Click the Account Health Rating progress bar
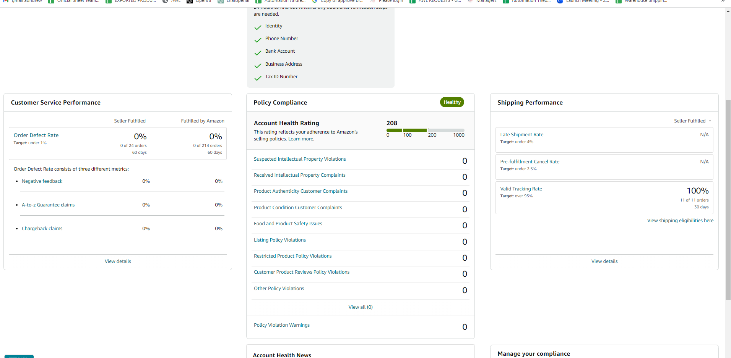The height and width of the screenshot is (358, 731). (426, 131)
